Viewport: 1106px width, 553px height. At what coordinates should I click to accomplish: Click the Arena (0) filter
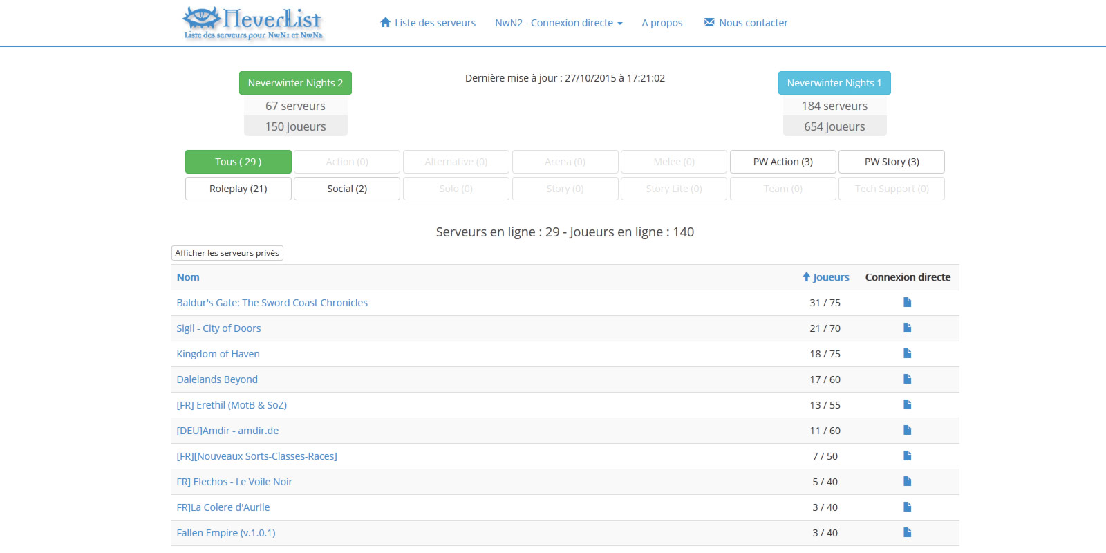pos(565,162)
